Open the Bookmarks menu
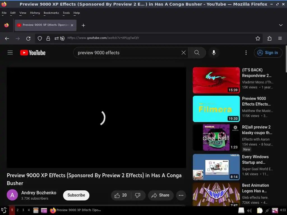Image resolution: width=287 pixels, height=215 pixels. pyautogui.click(x=51, y=13)
